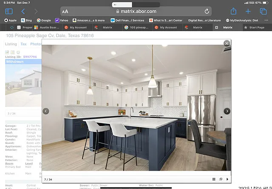Click the pinned tab icon at far left

11,27
